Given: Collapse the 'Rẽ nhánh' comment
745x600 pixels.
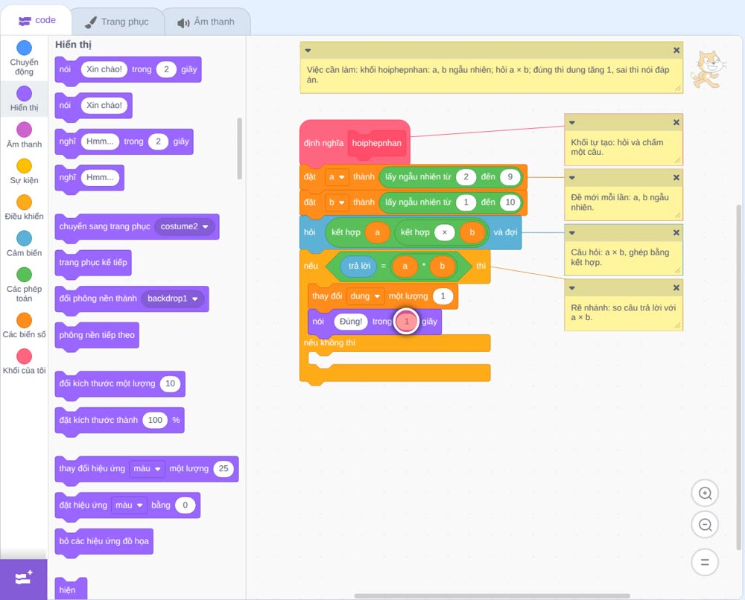Looking at the screenshot, I should tap(572, 287).
